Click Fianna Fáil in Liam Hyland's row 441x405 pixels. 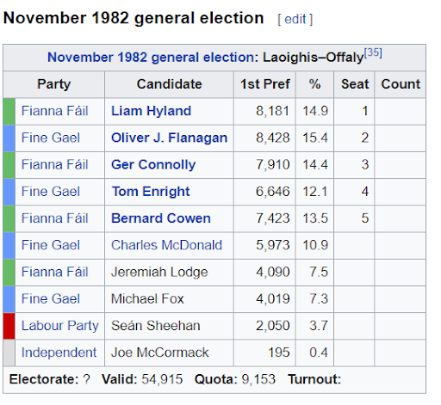pyautogui.click(x=54, y=111)
